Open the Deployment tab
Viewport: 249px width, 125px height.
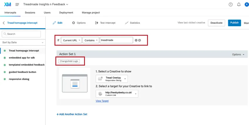coord(66,13)
